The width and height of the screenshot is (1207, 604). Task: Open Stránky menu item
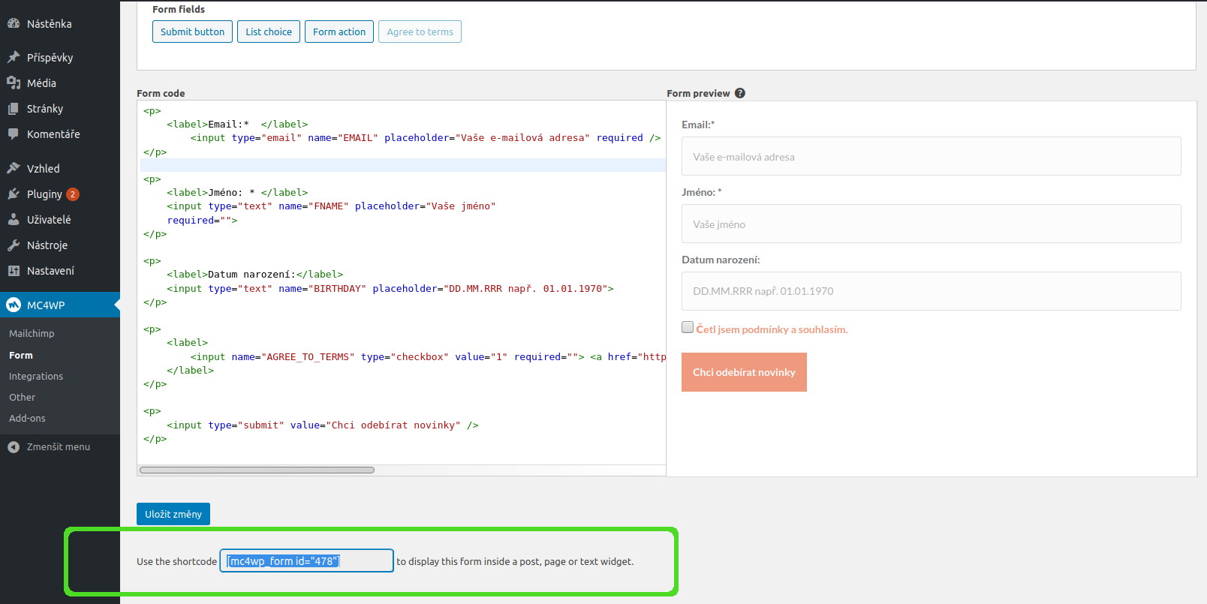tap(60, 108)
